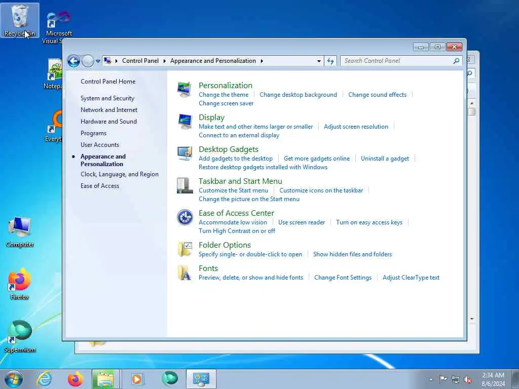Click Add gadgets to the desktop
The width and height of the screenshot is (519, 389).
tap(236, 159)
